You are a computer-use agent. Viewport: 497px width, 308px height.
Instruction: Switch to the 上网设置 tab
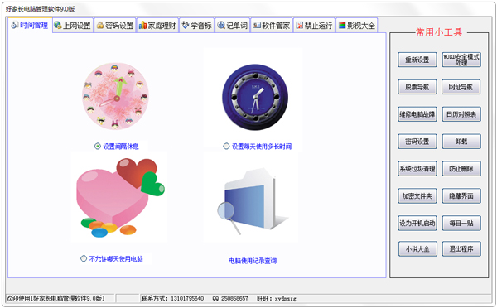coord(73,26)
